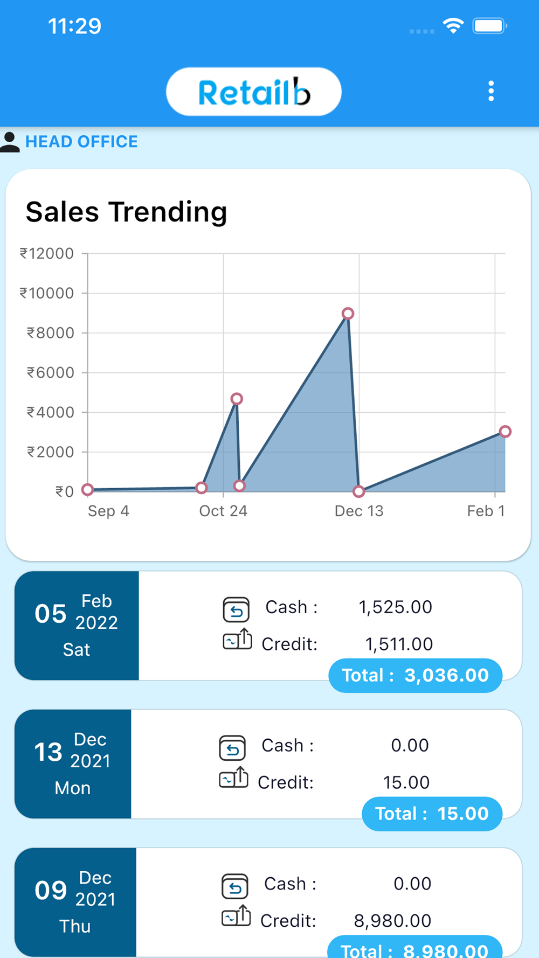The width and height of the screenshot is (539, 958).
Task: Open the 13 Dec 2021 Mon date tile
Action: click(x=73, y=764)
